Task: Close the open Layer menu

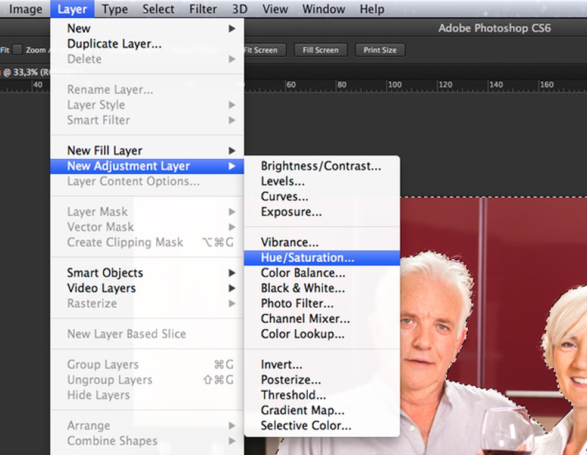Action: pos(72,9)
